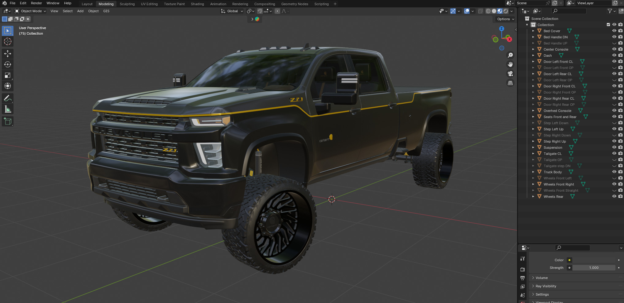This screenshot has height=303, width=624.
Task: Switch to wireframe viewport shading
Action: [488, 11]
